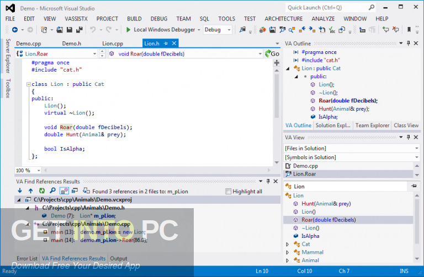The width and height of the screenshot is (424, 277).
Task: Click the Lion symbol search field in VA View
Action: (346, 186)
